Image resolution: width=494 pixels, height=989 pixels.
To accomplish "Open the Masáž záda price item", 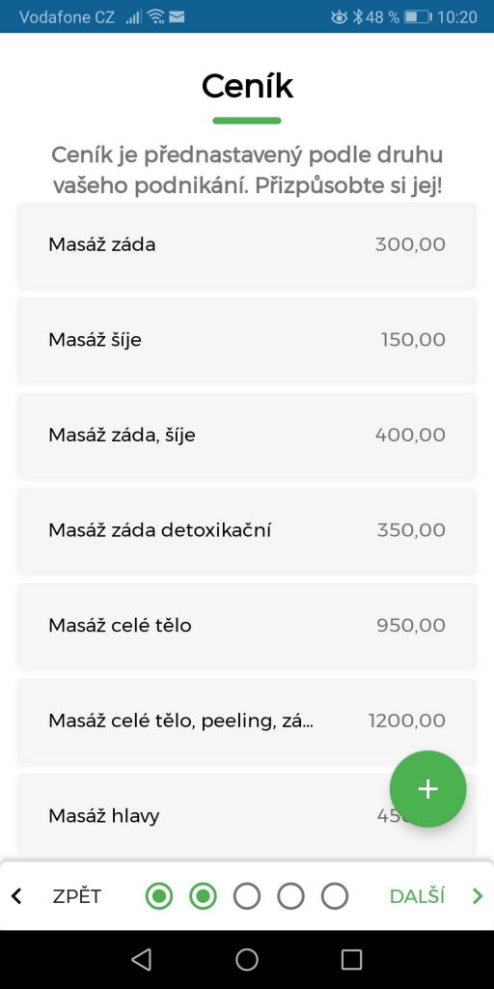I will (x=247, y=244).
